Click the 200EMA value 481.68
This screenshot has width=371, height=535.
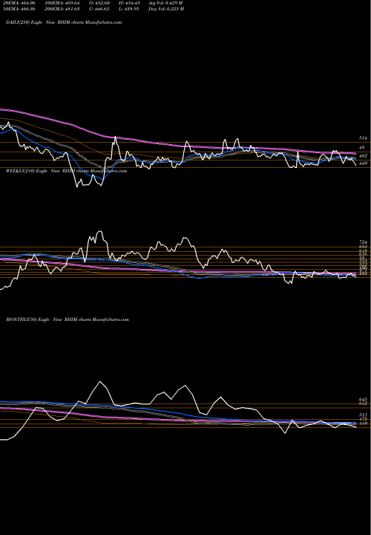point(62,9)
